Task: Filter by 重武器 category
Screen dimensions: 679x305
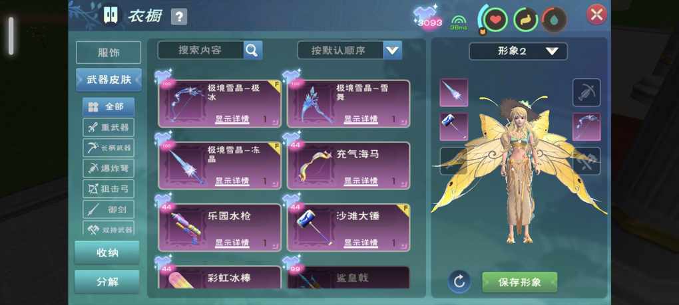Action: pos(109,127)
